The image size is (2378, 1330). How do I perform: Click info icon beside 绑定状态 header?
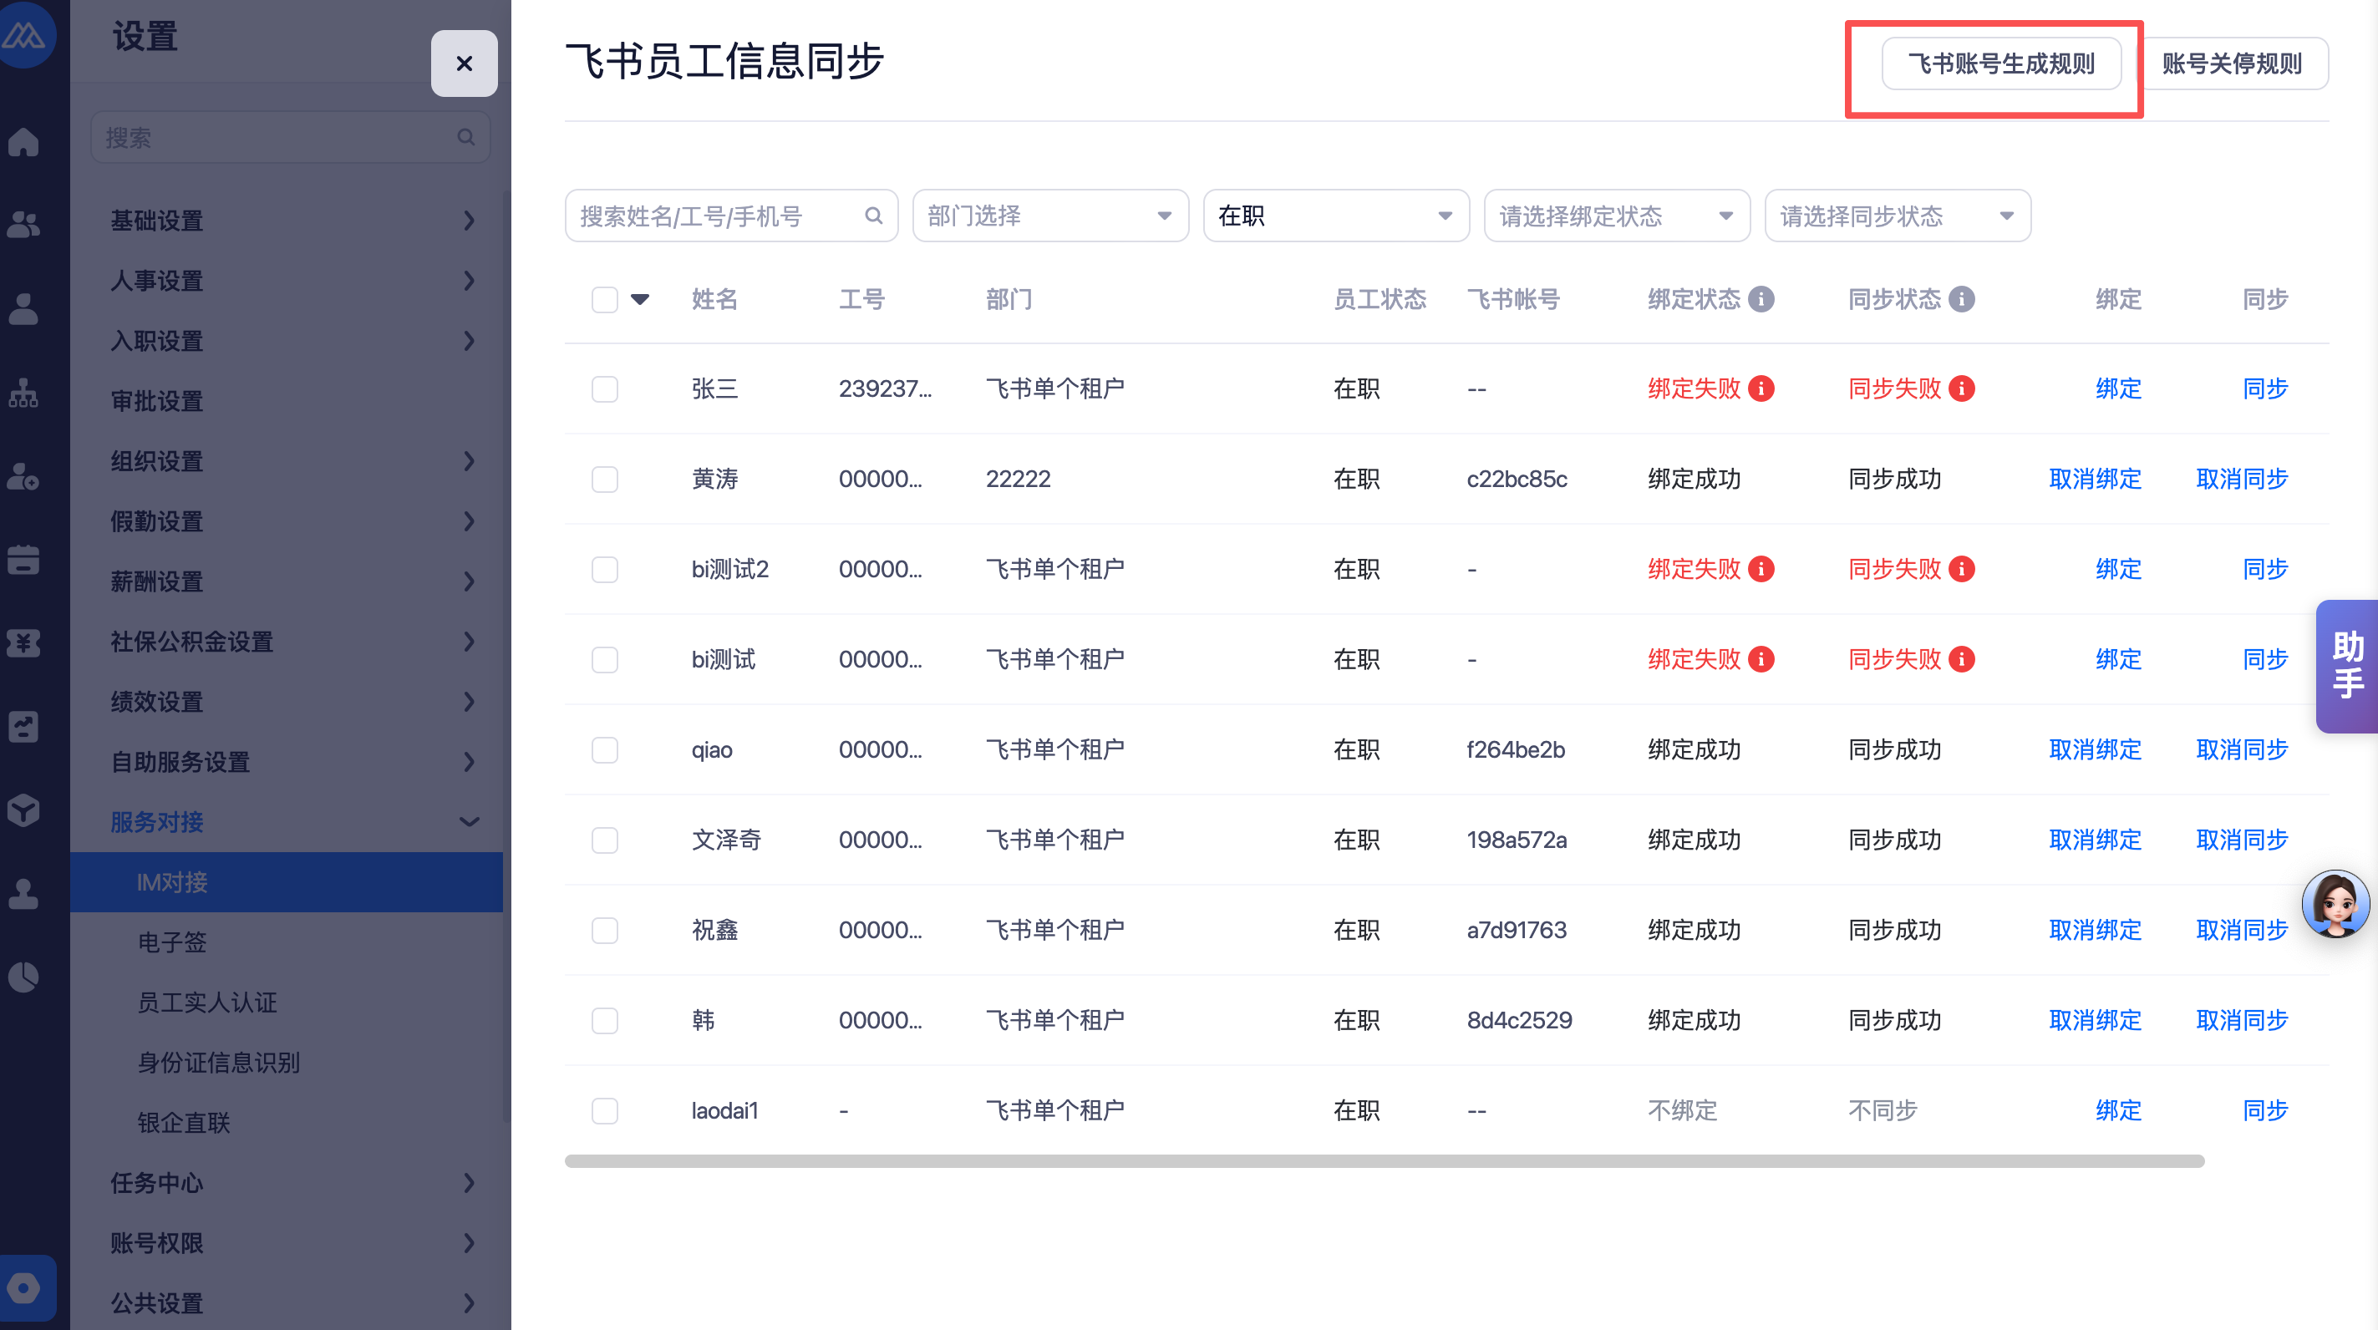click(1761, 299)
